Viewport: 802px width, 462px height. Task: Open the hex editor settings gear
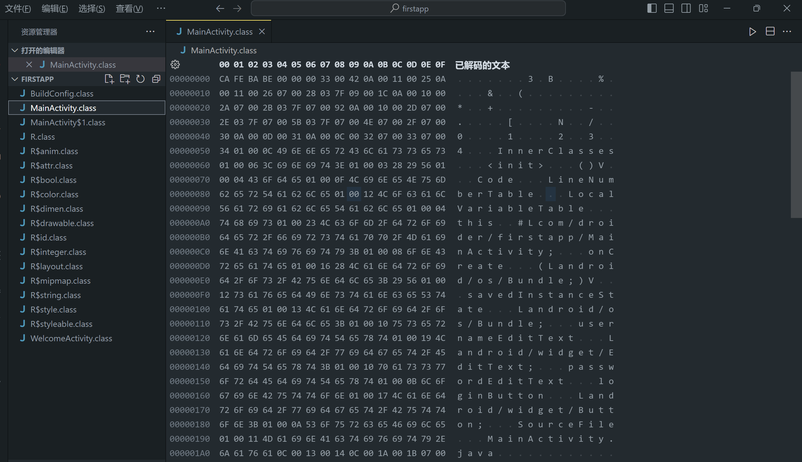click(175, 64)
